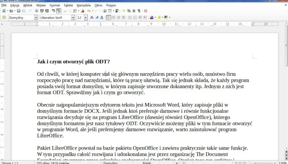Click the Undo arrow icon
Image resolution: width=288 pixels, height=164 pixels.
pos(89,11)
